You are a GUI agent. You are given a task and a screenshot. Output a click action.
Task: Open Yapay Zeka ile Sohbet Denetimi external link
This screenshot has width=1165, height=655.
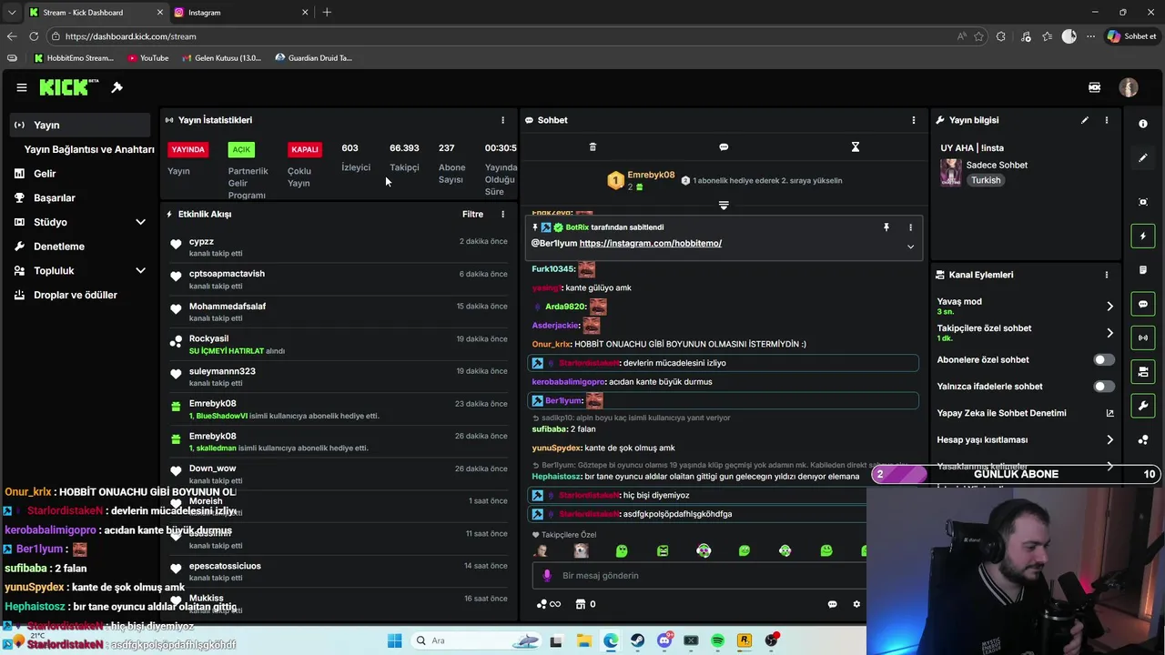(1109, 413)
